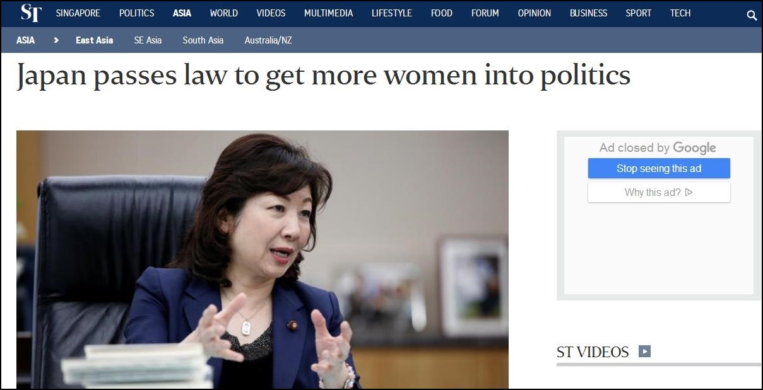
Task: Click the triangle icon beside Why this ad
Action: tap(689, 192)
